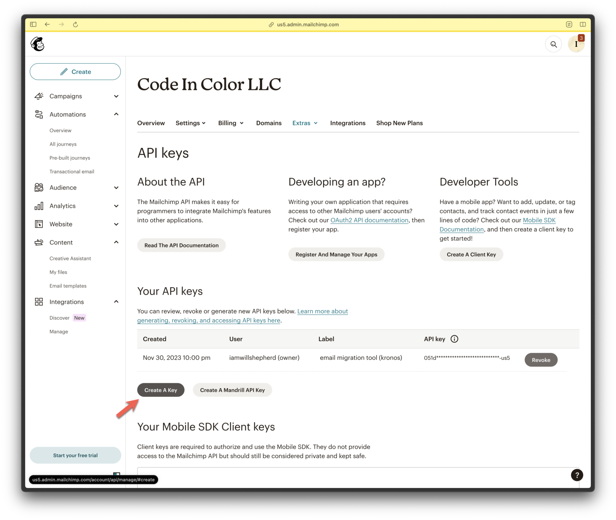Click the Analytics bar chart icon
This screenshot has width=616, height=520.
[39, 206]
